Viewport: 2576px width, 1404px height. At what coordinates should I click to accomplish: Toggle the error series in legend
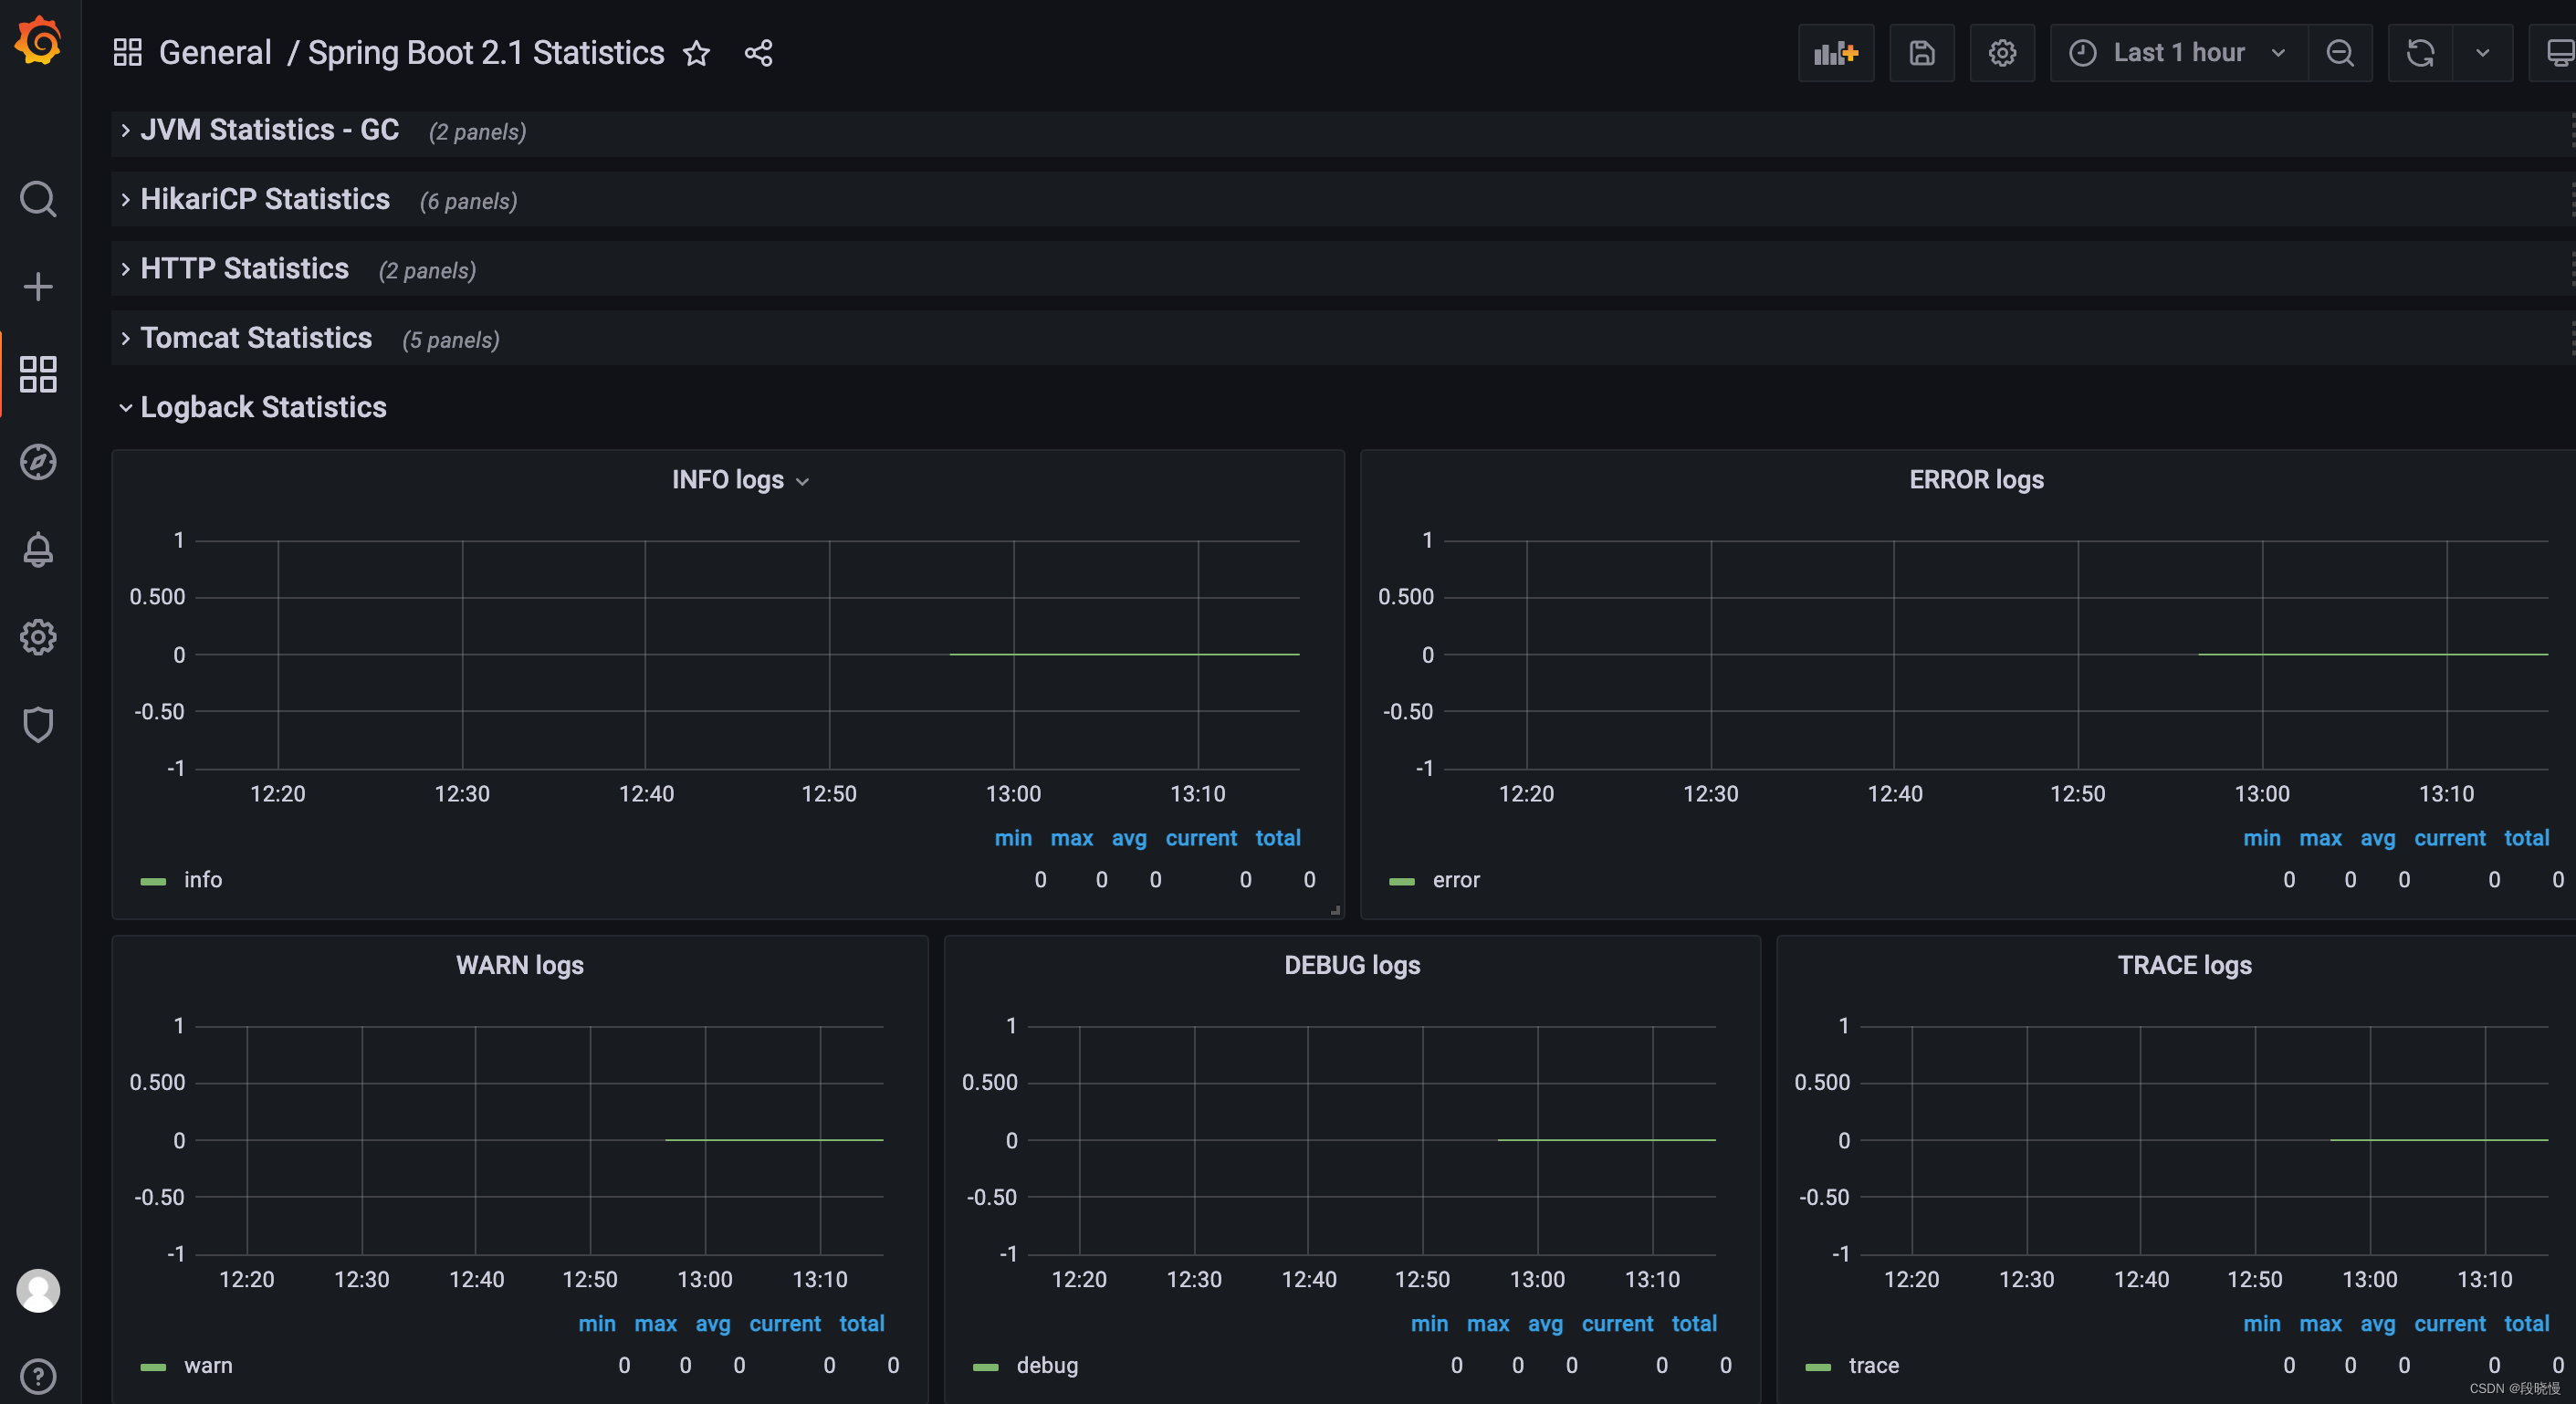click(x=1456, y=880)
